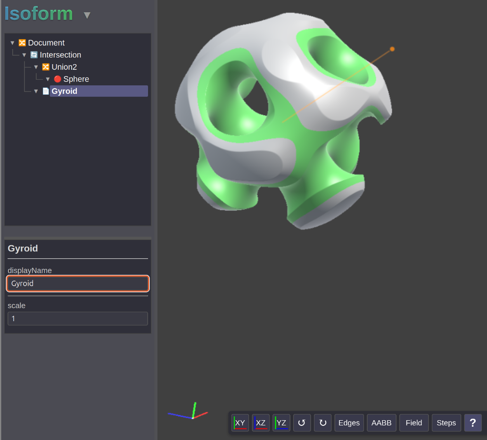
Task: Rotate view clockwise with the right arrow button
Action: pyautogui.click(x=322, y=423)
